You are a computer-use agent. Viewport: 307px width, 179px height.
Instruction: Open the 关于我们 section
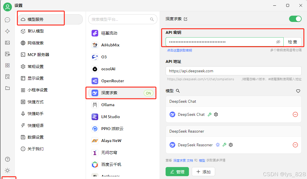[x=50, y=149]
